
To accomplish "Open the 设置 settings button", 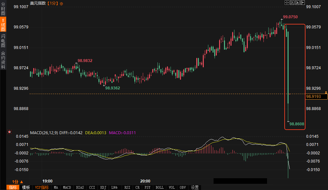I will 195,187.
